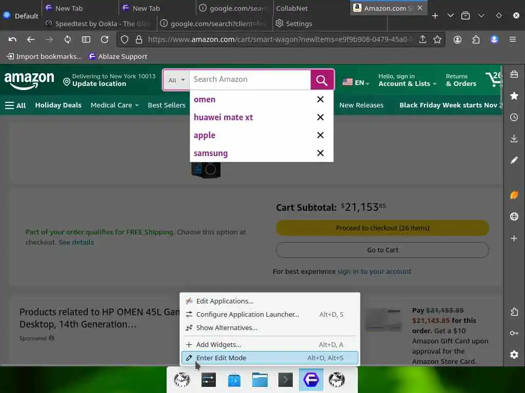Open a new tab with plus icon
The image size is (525, 393).
[435, 16]
